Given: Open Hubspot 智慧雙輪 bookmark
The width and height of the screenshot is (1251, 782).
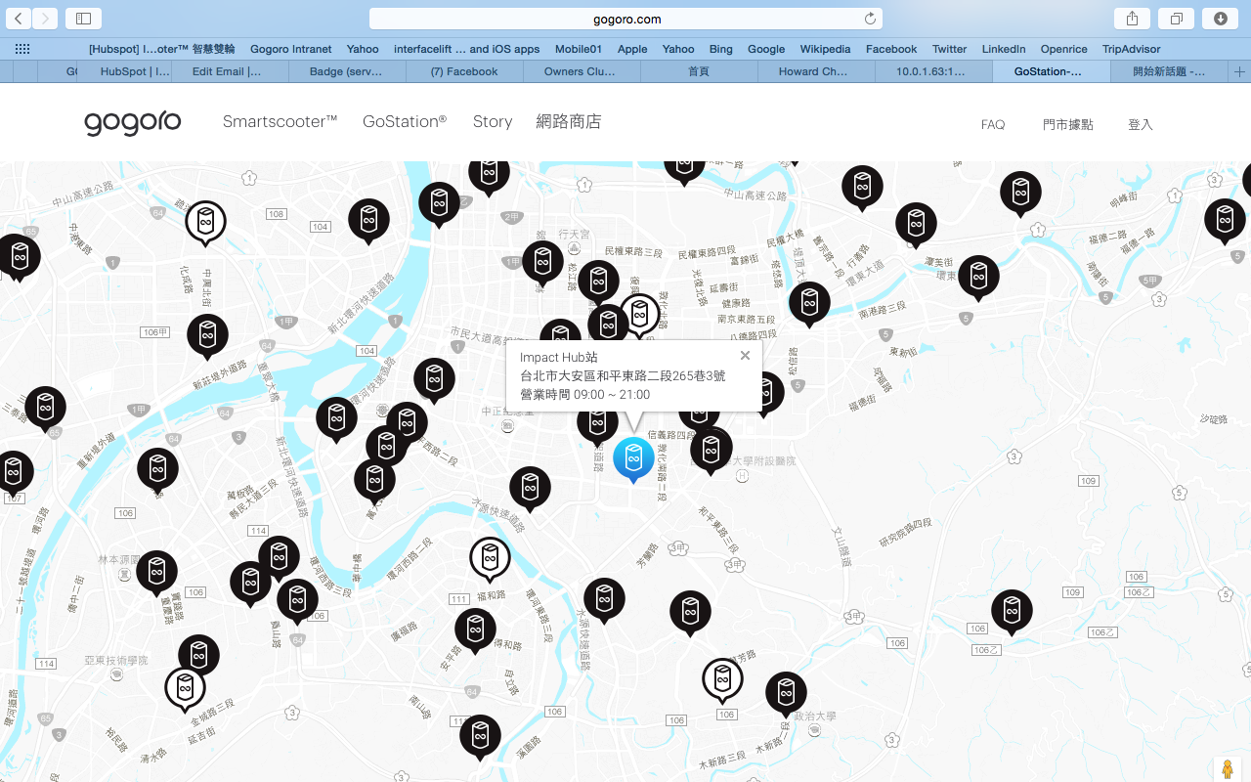Looking at the screenshot, I should click(161, 49).
